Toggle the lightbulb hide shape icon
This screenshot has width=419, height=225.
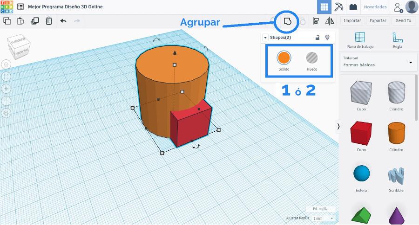click(x=327, y=38)
